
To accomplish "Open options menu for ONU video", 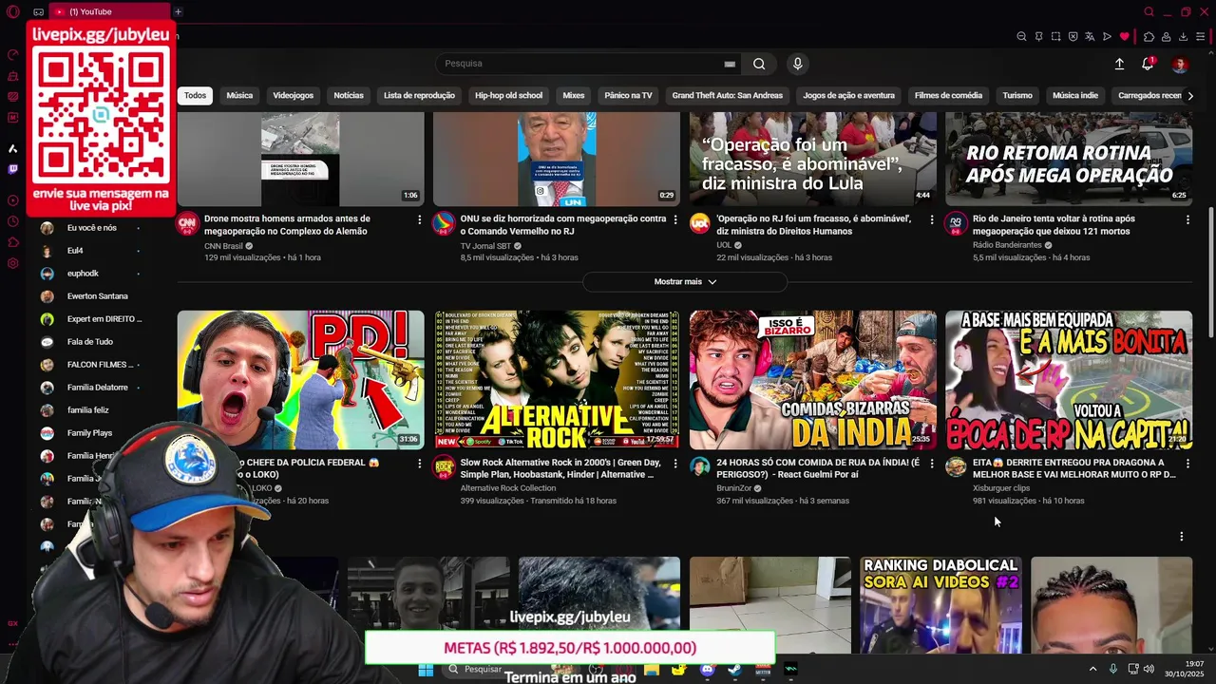I will [675, 219].
